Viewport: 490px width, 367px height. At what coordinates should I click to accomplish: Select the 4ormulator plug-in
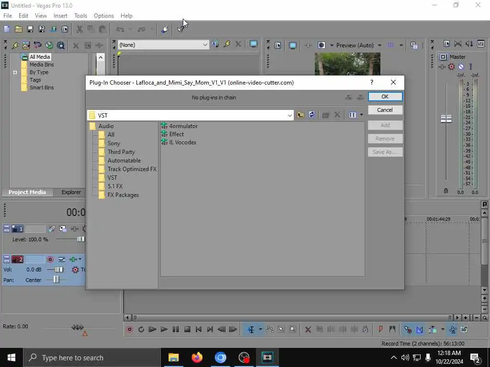point(179,126)
